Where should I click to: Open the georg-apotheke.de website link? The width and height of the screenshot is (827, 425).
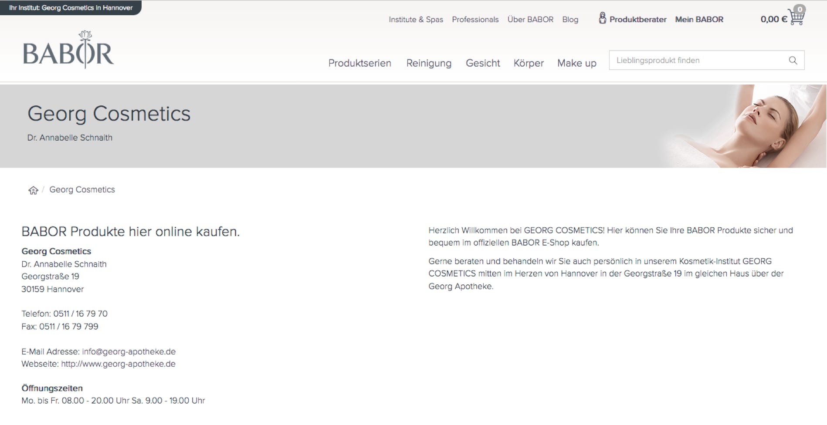(x=118, y=364)
